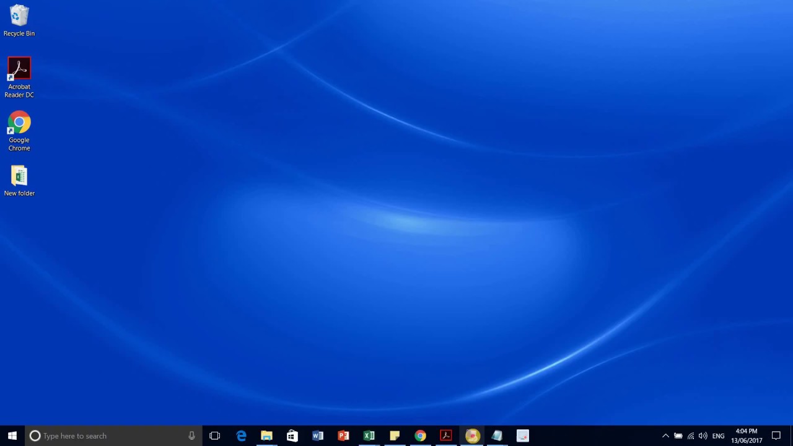793x446 pixels.
Task: Open the white screen-with-red-dot taskbar icon
Action: coord(522,435)
